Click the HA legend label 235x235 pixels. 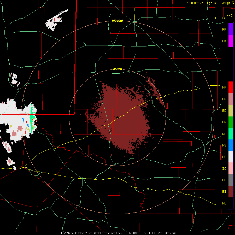click(224, 87)
